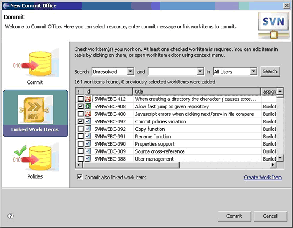The image size is (293, 228).
Task: Sort table by the id column header
Action: point(108,91)
